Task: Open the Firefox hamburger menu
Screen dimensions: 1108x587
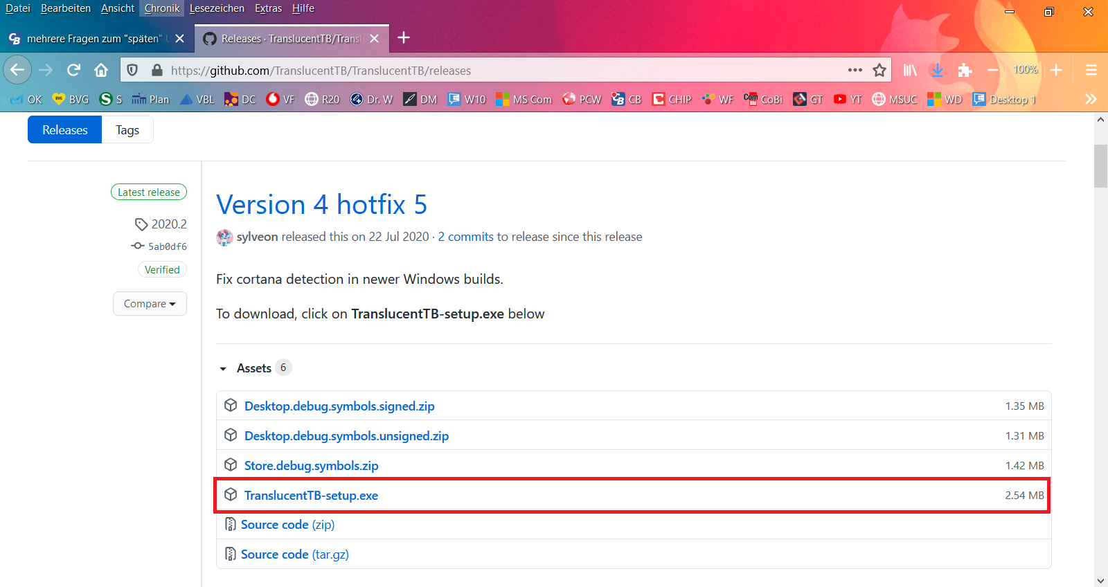Action: pos(1091,70)
